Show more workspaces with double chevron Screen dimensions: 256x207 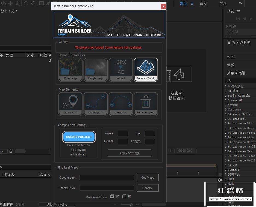240,4
